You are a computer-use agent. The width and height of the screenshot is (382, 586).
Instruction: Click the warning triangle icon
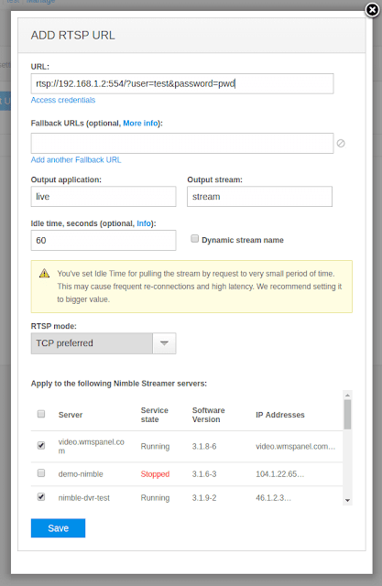(x=45, y=273)
